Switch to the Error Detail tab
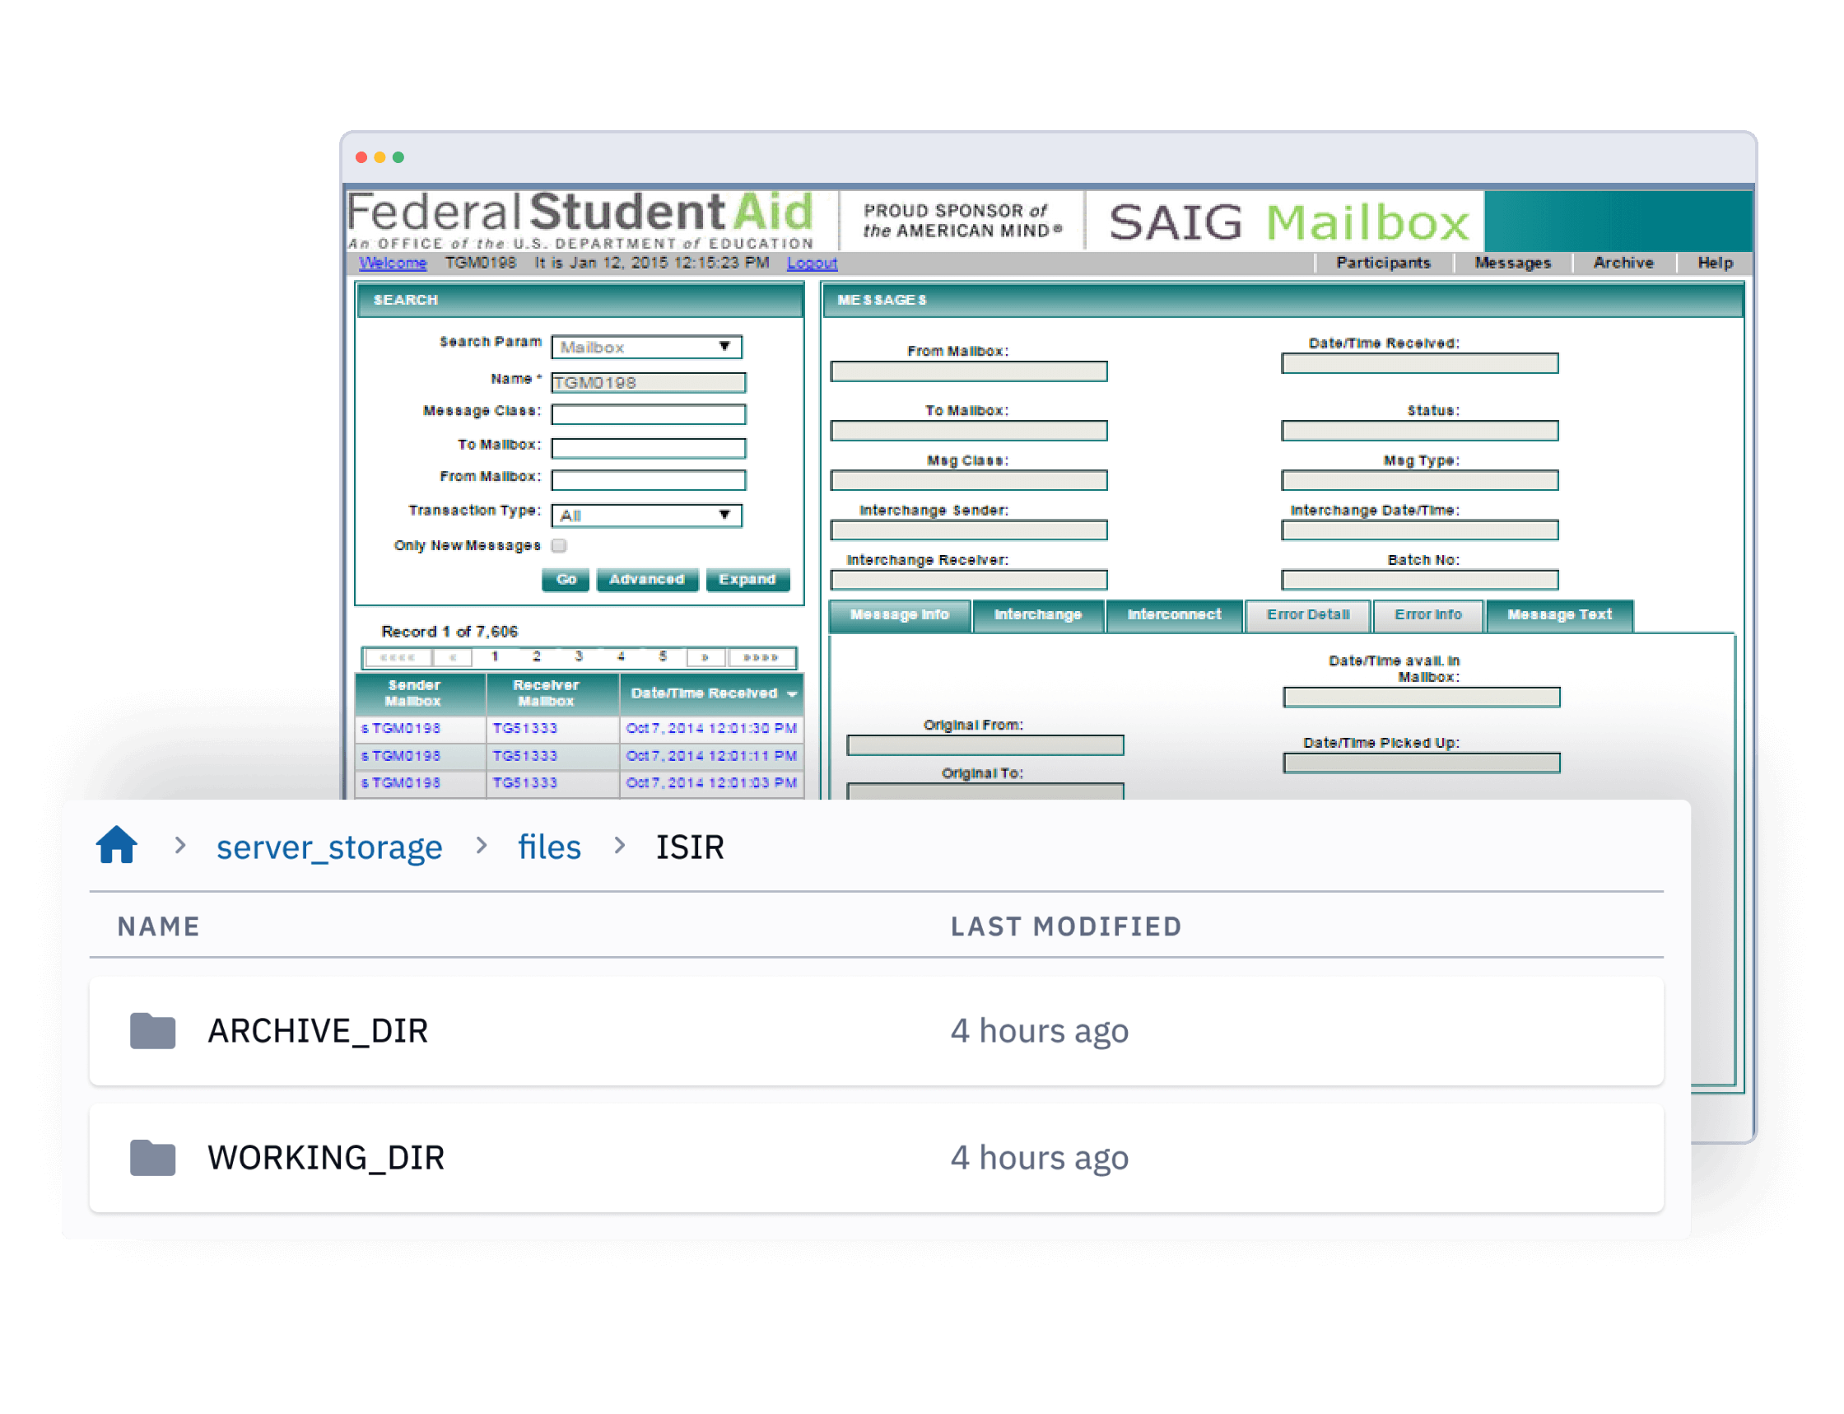 coord(1308,614)
